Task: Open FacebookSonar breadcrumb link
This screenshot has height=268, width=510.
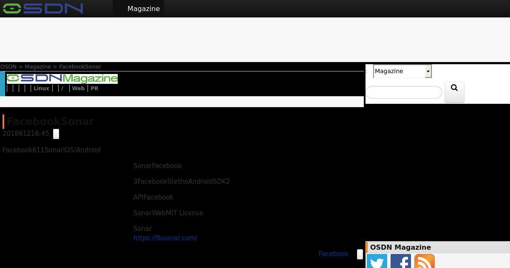Action: coord(80,67)
